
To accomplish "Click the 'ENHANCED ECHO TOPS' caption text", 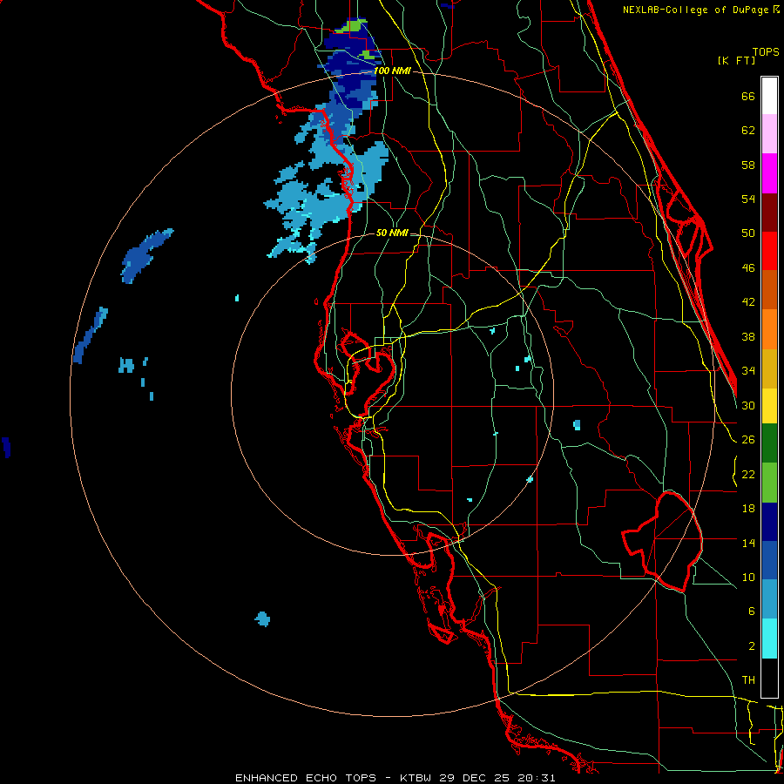I will pyautogui.click(x=306, y=778).
